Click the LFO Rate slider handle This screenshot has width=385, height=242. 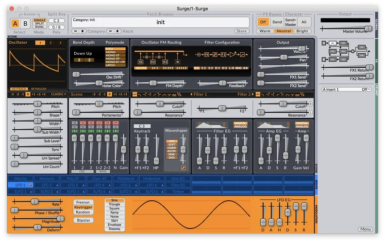[x=34, y=201]
